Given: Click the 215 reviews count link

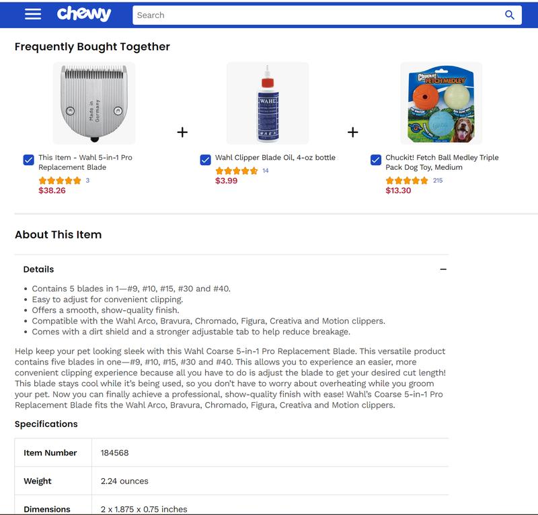Looking at the screenshot, I should [438, 181].
